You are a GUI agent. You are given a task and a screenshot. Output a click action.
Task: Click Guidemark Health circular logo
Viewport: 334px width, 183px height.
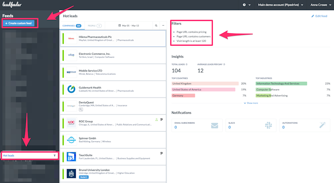71,89
